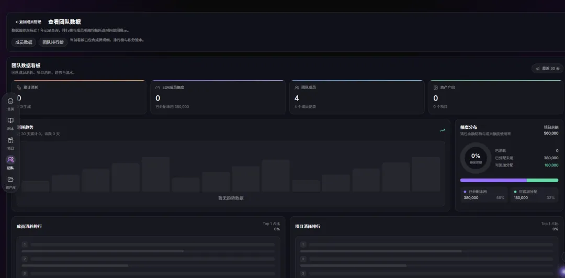This screenshot has height=278, width=565.
Task: Switch to 成员数据 tab
Action: point(24,42)
